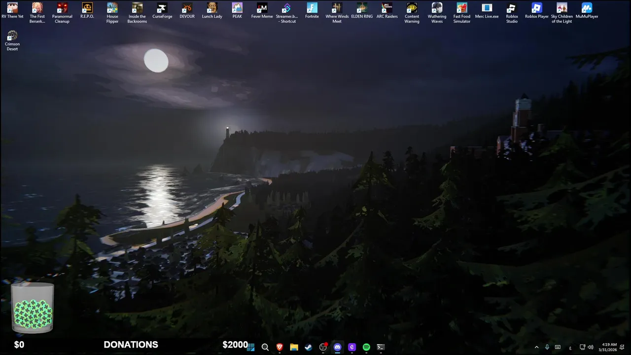Open taskbar Search magnifier

point(265,347)
